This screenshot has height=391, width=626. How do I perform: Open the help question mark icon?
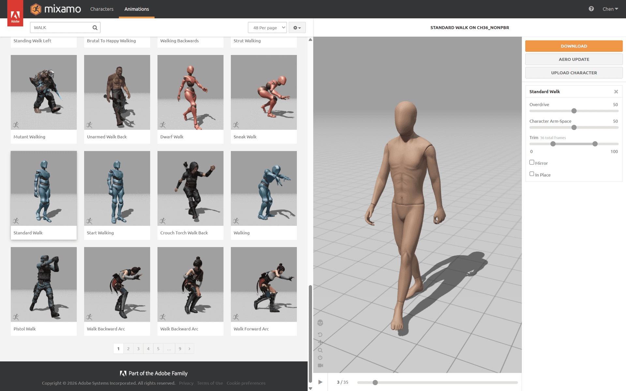click(591, 9)
